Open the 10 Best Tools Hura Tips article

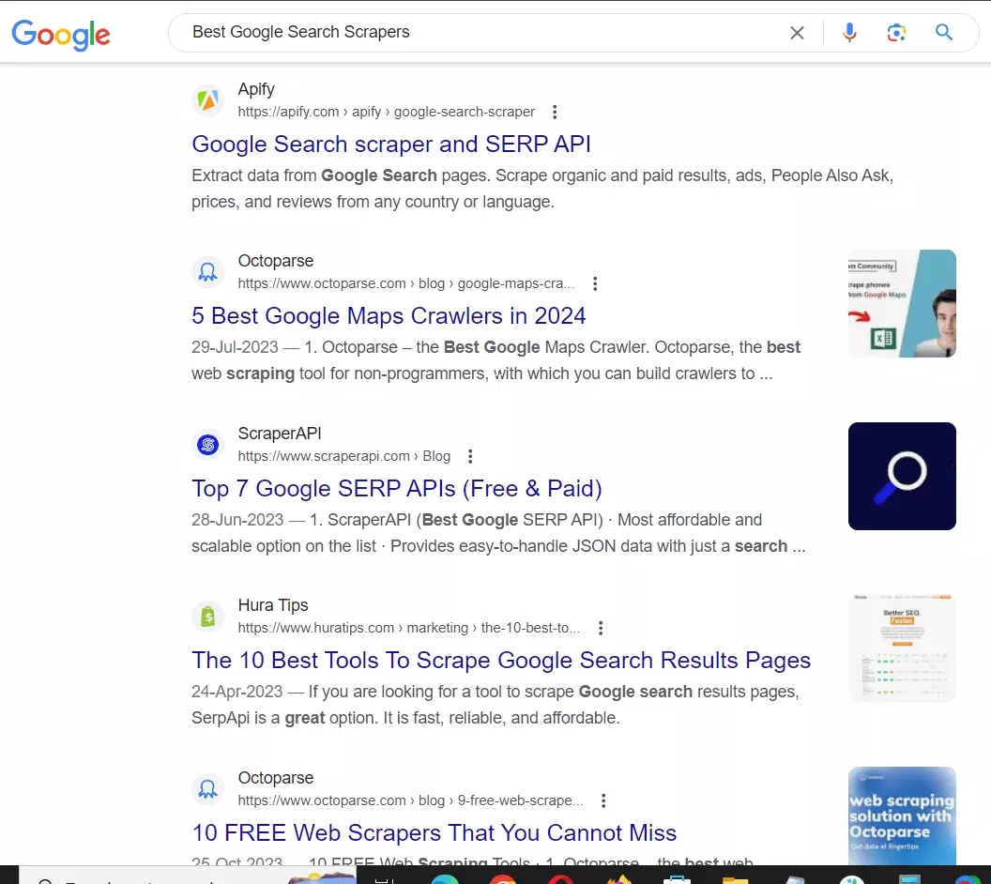point(500,660)
